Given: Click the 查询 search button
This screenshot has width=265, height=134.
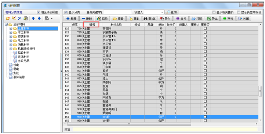Looking at the screenshot, I should coord(171,12).
